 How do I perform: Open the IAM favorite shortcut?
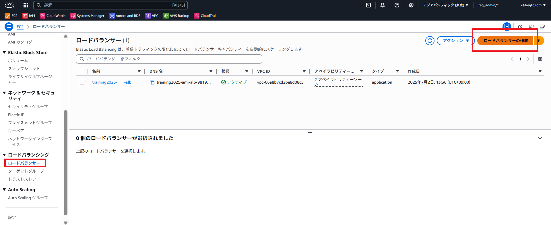click(29, 16)
